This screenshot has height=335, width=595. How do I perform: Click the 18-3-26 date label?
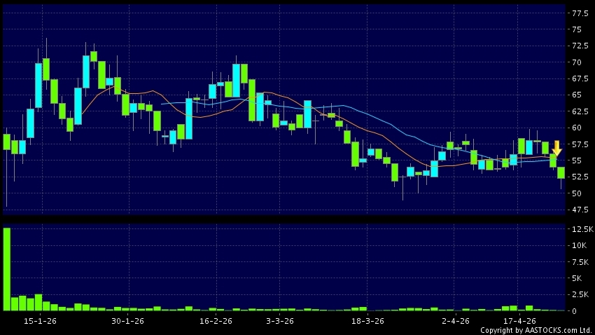tap(367, 321)
